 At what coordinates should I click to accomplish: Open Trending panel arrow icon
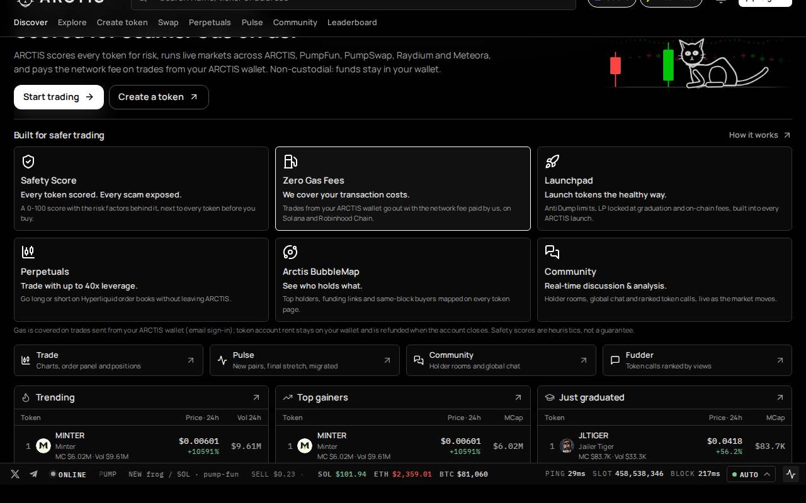click(256, 397)
